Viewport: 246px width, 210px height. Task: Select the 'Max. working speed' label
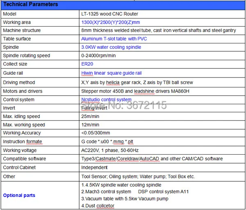24,125
